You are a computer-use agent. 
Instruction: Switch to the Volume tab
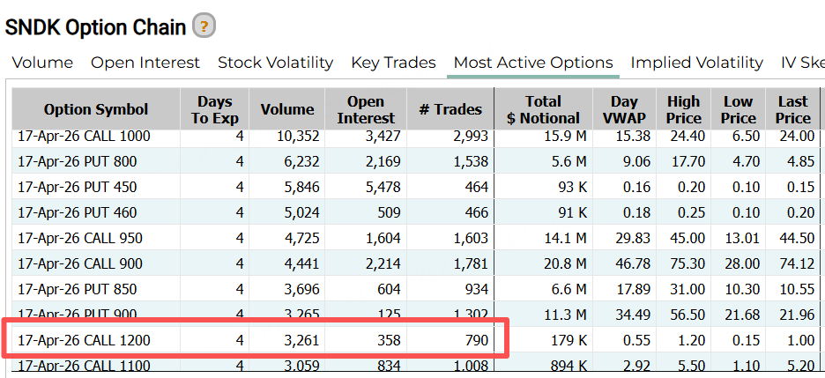tap(42, 63)
